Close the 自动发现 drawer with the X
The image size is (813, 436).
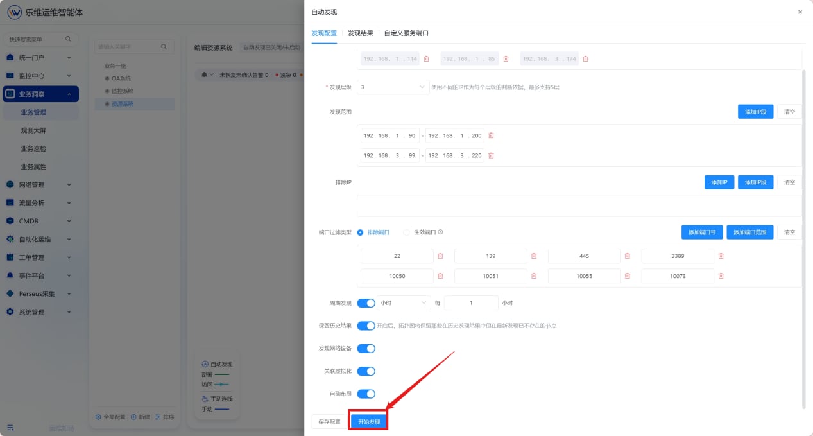[800, 12]
